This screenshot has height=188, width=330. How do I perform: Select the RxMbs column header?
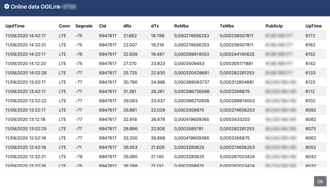(x=181, y=26)
